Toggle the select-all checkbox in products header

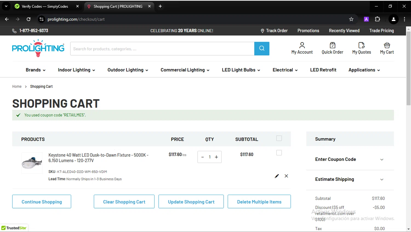point(279,138)
